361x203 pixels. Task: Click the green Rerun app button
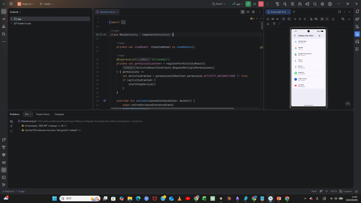point(248,4)
